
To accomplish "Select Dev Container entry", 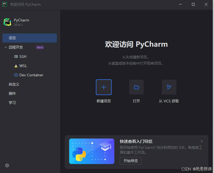I will (x=31, y=75).
